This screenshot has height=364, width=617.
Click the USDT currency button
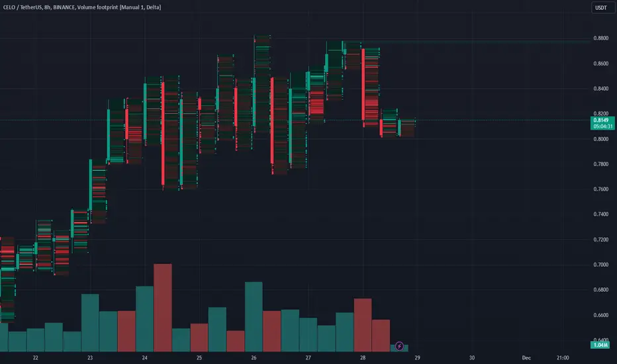click(x=602, y=7)
